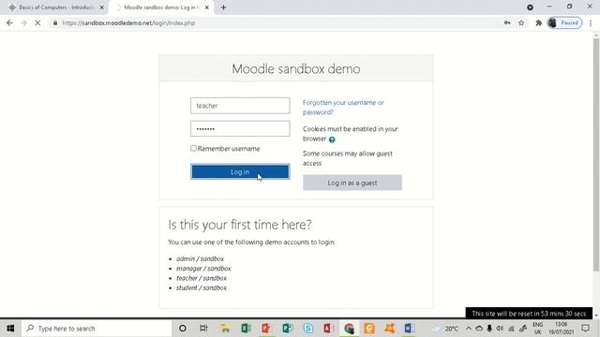Open Windows Start menu
600x337 pixels.
click(x=10, y=329)
